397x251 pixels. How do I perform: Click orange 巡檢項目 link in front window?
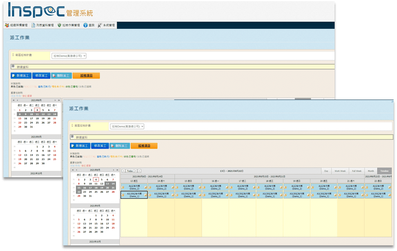(x=144, y=146)
